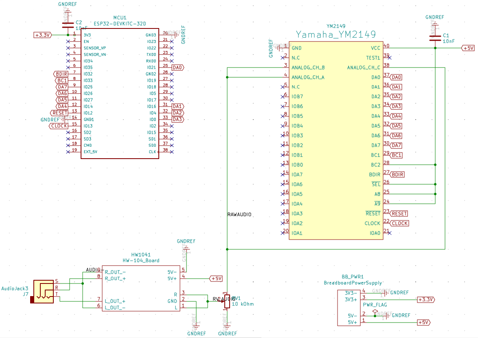Viewport: 478px width, 338px height.
Task: Click the PWR_FLAG text label
Action: click(375, 305)
